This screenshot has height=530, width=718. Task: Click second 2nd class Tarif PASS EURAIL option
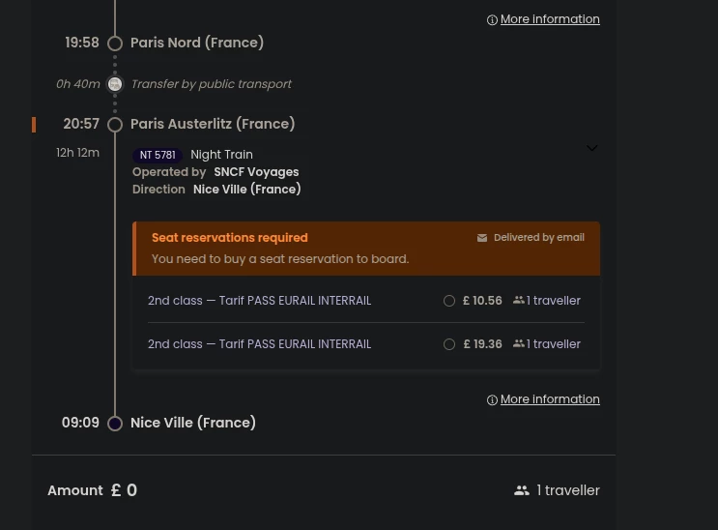tap(259, 344)
